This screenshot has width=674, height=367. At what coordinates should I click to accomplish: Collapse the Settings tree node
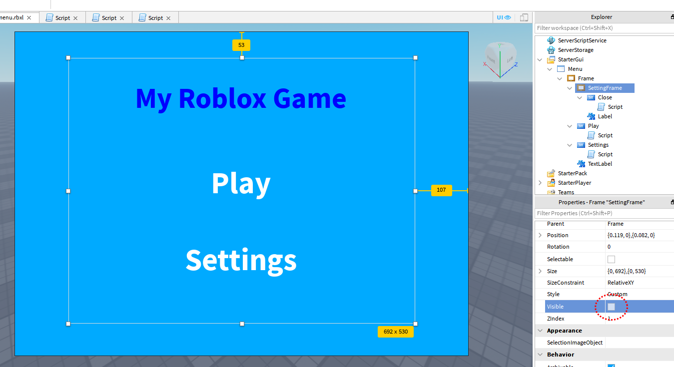coord(570,145)
